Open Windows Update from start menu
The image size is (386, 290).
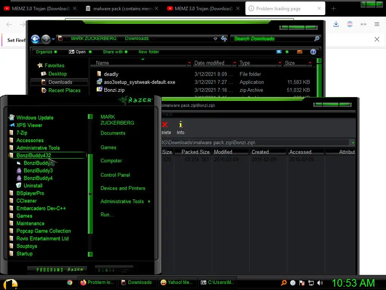coord(35,118)
